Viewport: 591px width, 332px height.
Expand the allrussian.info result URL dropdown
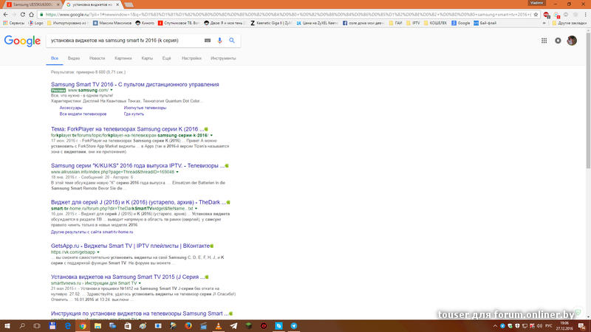pos(177,172)
